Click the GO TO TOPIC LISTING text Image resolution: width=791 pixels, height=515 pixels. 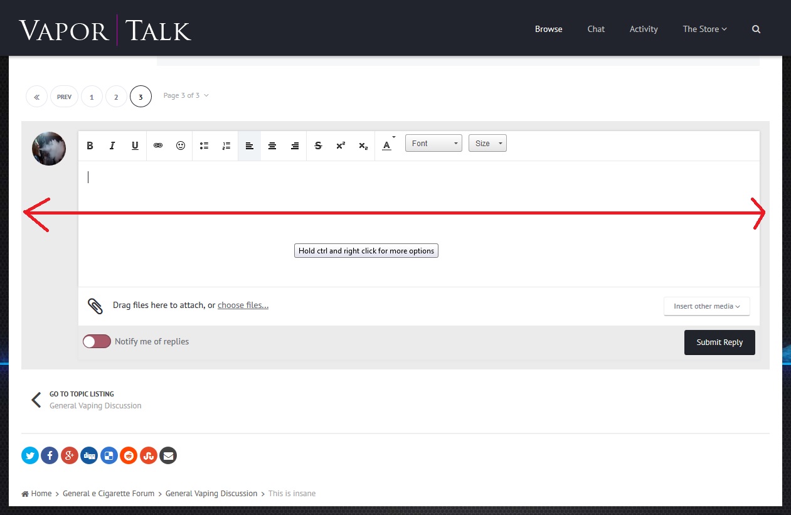(x=82, y=394)
